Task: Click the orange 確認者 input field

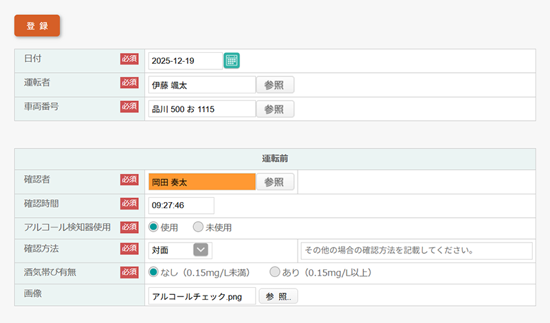Action: 201,182
